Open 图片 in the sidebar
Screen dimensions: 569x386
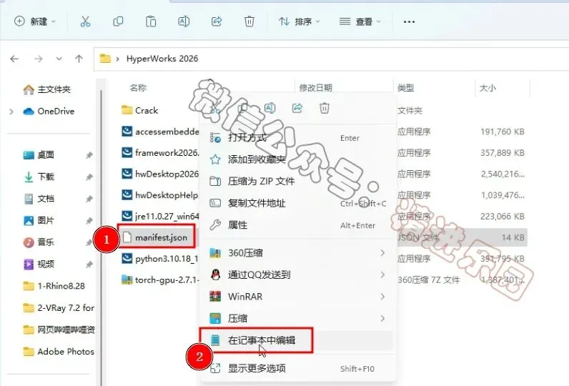coord(39,220)
